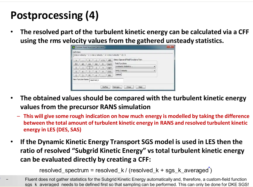Click the digit 1 key
The image size is (253, 187).
coord(83,68)
